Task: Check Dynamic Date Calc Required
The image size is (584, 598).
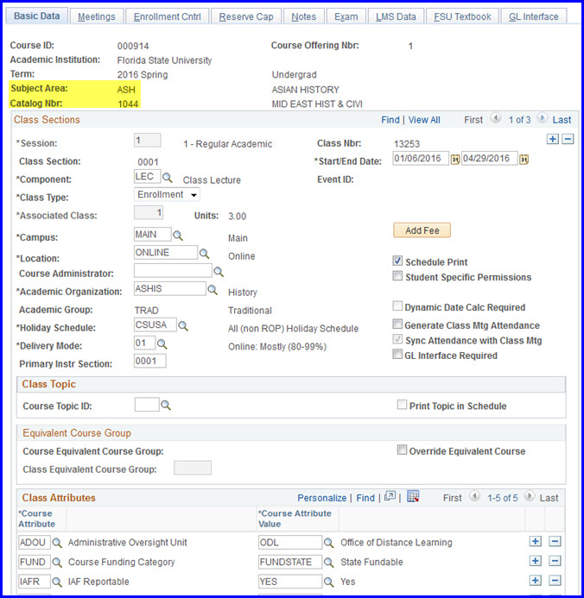Action: (x=397, y=305)
